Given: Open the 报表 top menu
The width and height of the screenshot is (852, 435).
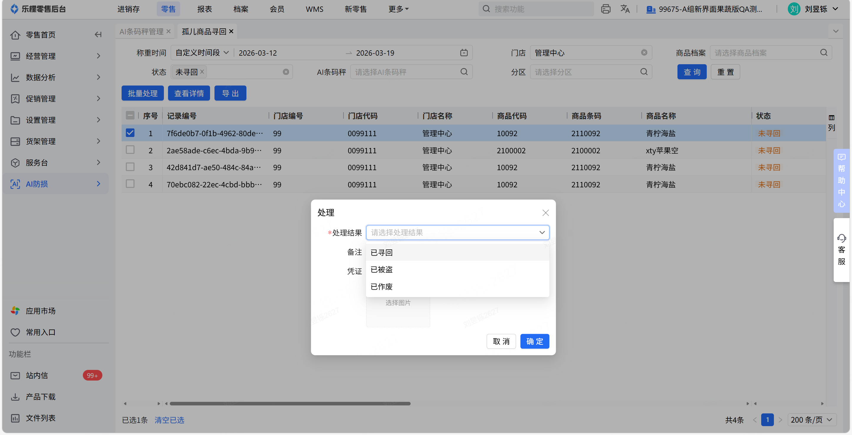Looking at the screenshot, I should [204, 9].
